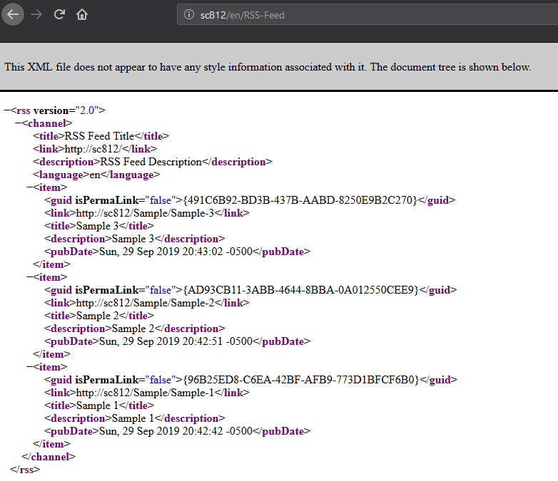Open site information icon in address bar

(x=189, y=14)
